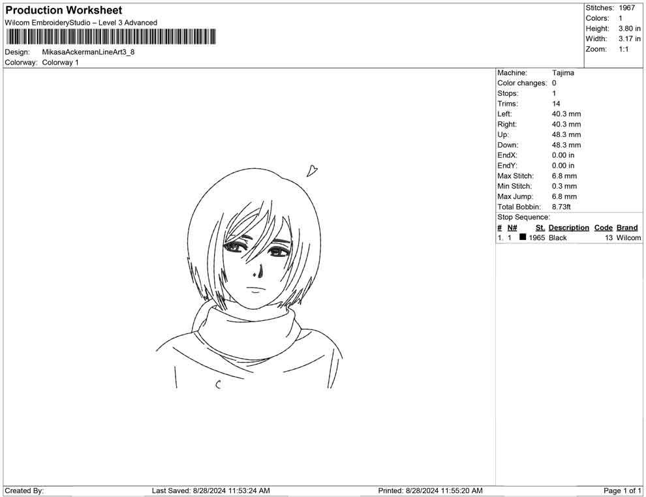Click the Production Worksheet title
The width and height of the screenshot is (646, 497).
click(x=64, y=10)
